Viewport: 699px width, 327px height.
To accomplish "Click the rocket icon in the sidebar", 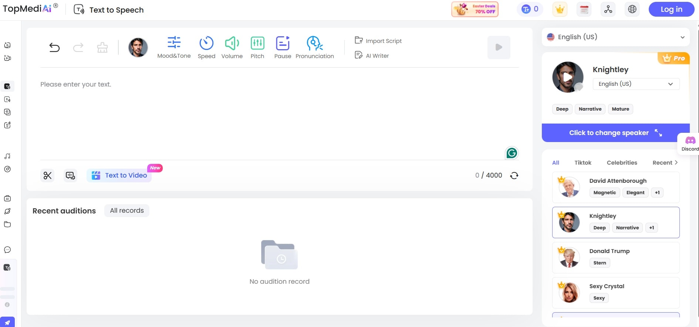I will (7, 322).
